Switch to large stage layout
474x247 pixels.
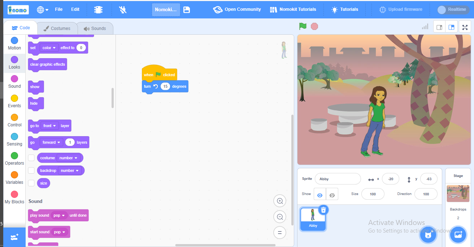[451, 27]
